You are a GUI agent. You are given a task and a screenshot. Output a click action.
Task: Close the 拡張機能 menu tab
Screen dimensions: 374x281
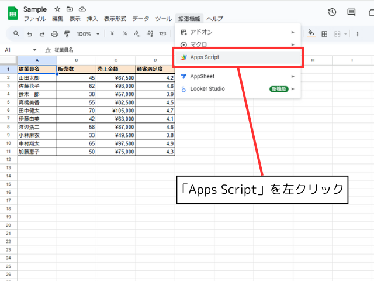click(x=189, y=19)
